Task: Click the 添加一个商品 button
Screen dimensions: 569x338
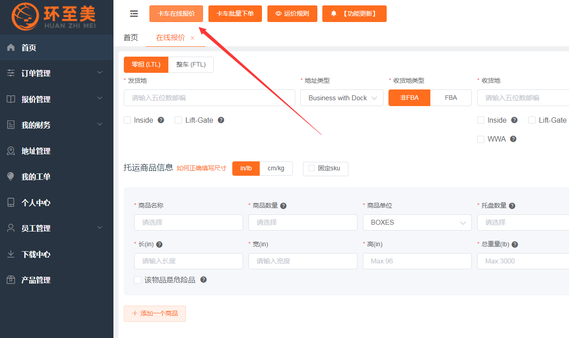Action: (155, 314)
